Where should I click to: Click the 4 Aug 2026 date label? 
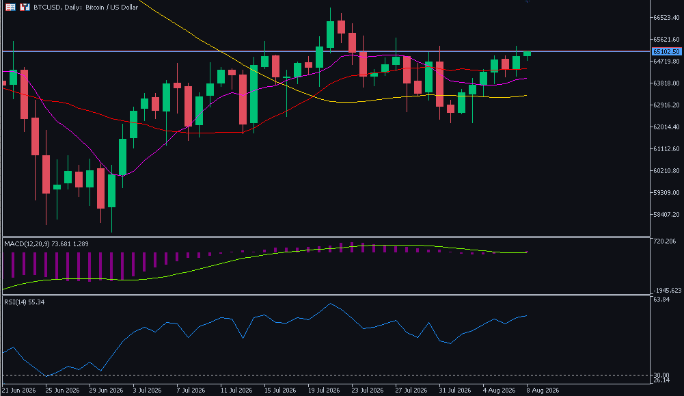tap(499, 390)
